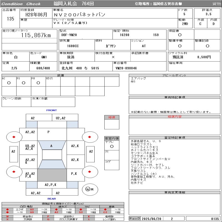Click the P,K rear quarter damage code
222x222 pixels.
[x=74, y=174]
